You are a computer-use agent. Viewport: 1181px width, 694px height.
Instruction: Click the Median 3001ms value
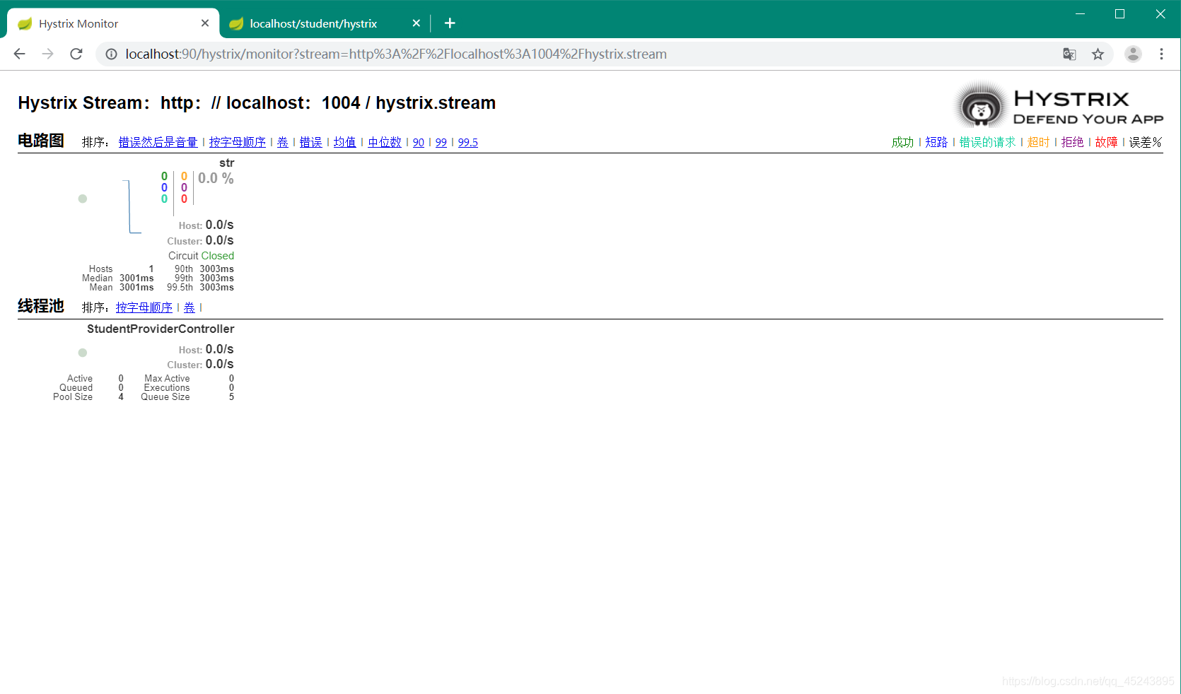tap(136, 278)
